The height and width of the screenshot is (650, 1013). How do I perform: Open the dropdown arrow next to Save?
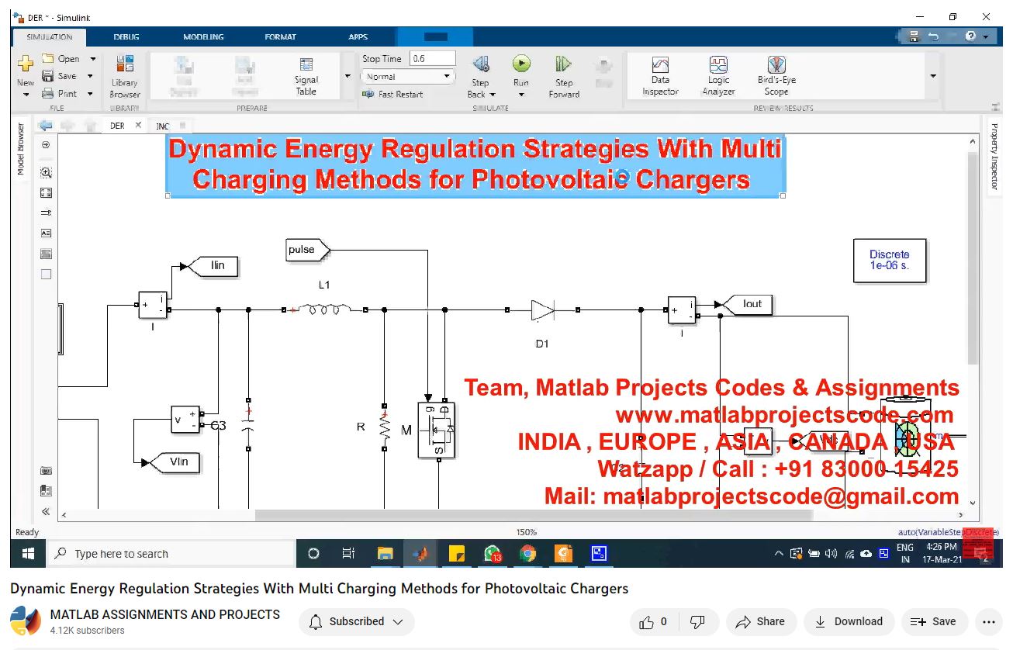pyautogui.click(x=90, y=76)
